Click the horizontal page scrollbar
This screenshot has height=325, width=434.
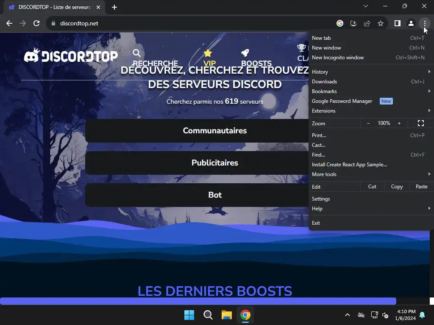(x=198, y=301)
